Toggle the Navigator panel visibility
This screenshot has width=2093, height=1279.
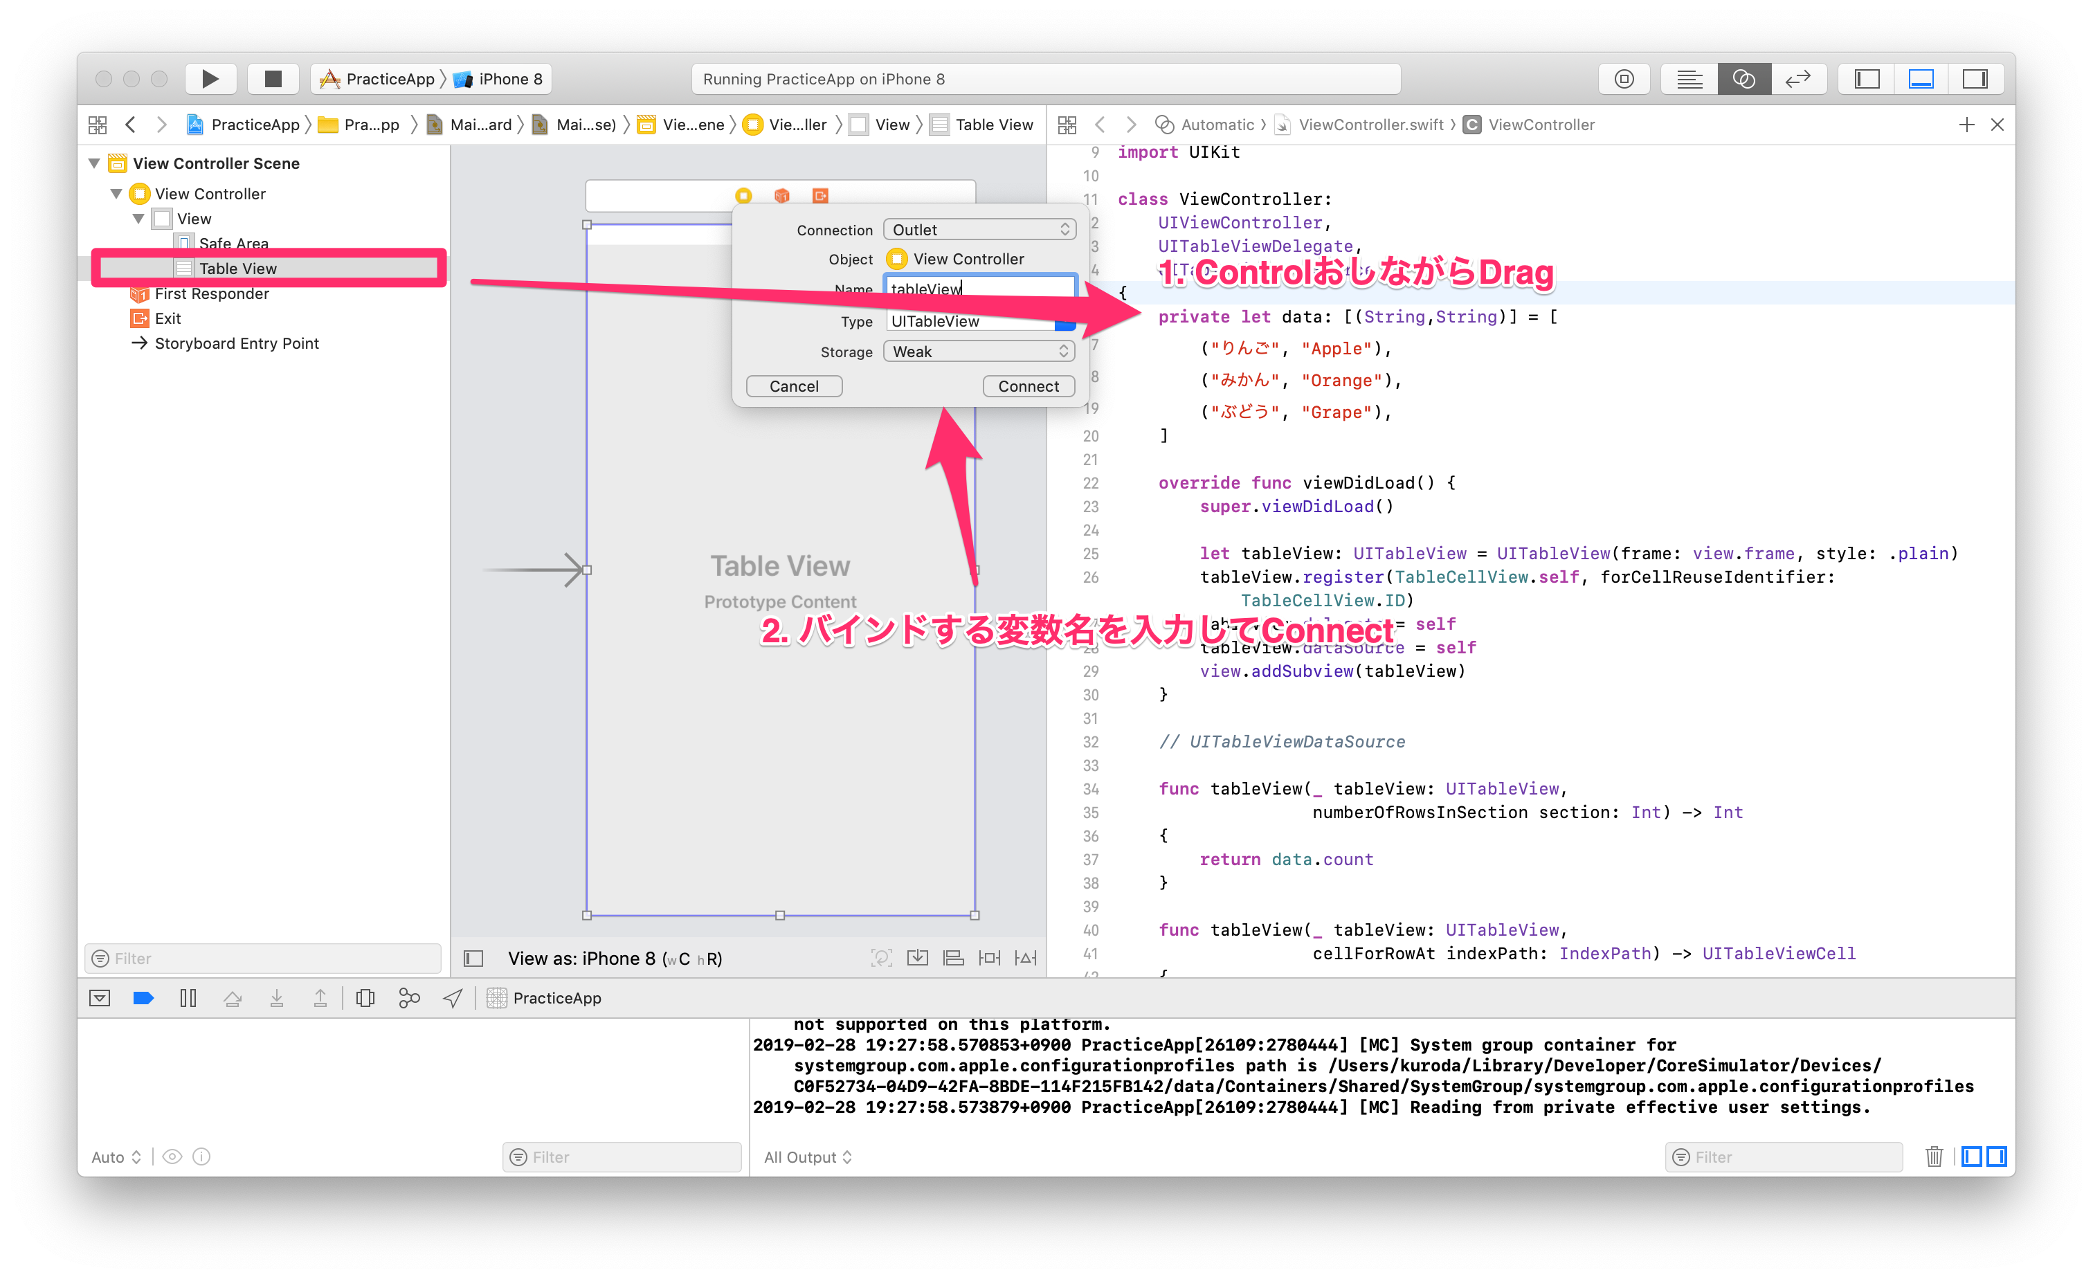1867,79
